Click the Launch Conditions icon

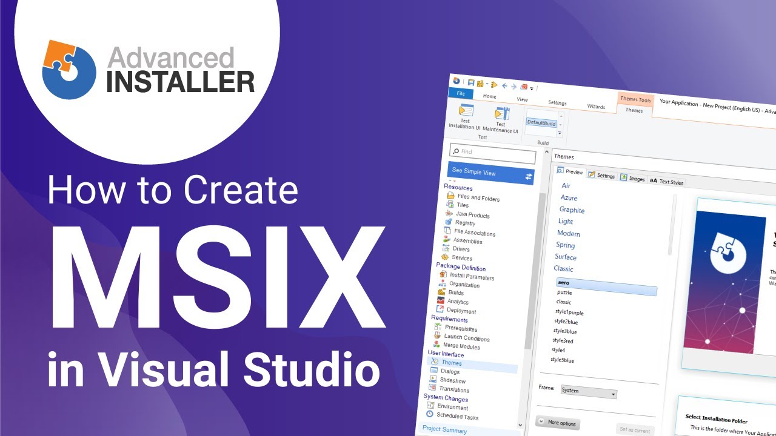(438, 335)
